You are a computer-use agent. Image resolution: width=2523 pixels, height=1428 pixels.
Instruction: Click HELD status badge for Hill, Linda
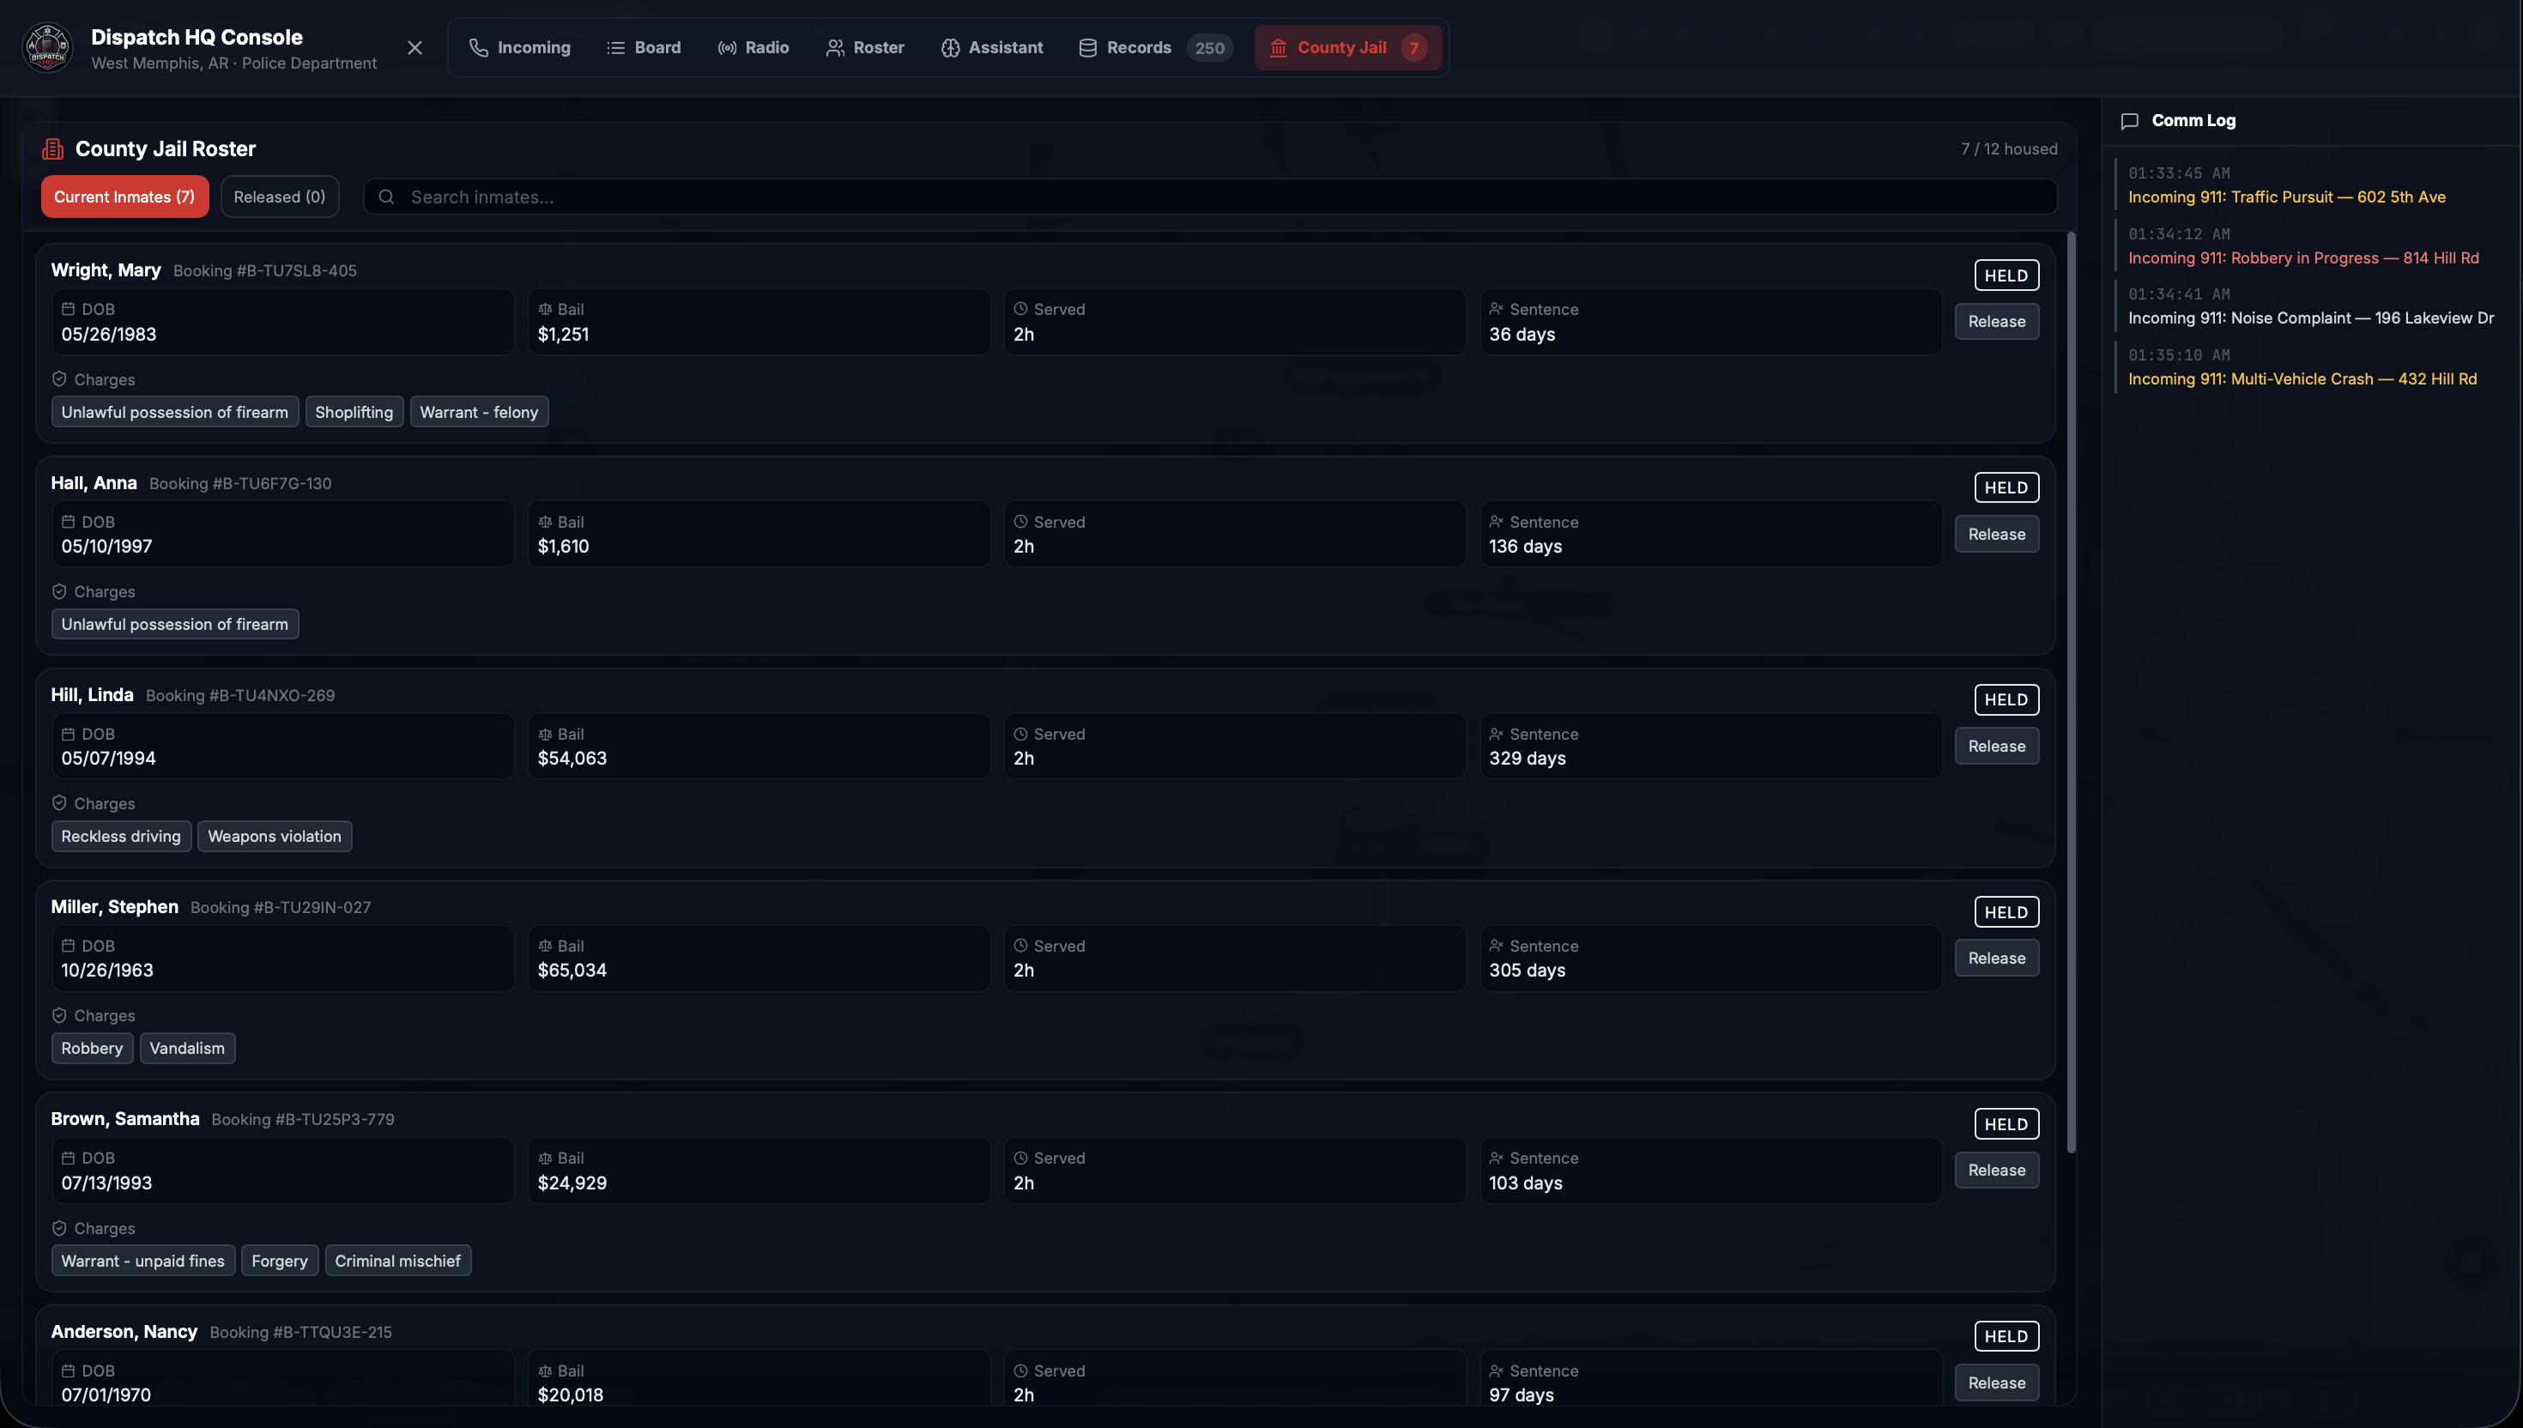[2006, 699]
